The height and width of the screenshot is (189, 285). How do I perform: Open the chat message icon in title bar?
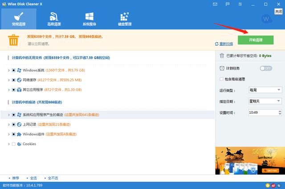click(x=228, y=4)
